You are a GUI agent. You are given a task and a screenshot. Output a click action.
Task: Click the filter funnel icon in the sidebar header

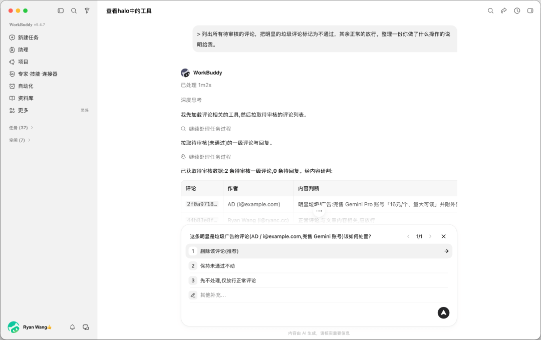[87, 11]
